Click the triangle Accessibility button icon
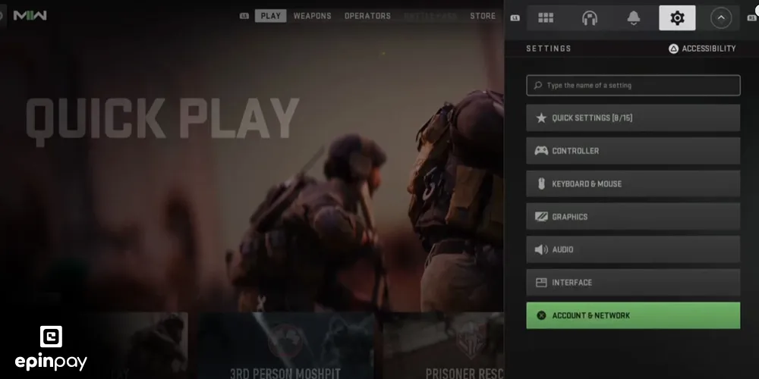Image resolution: width=759 pixels, height=379 pixels. 673,49
